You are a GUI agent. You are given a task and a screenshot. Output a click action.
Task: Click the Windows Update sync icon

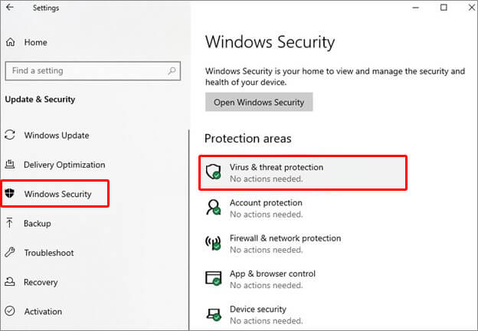coord(11,136)
